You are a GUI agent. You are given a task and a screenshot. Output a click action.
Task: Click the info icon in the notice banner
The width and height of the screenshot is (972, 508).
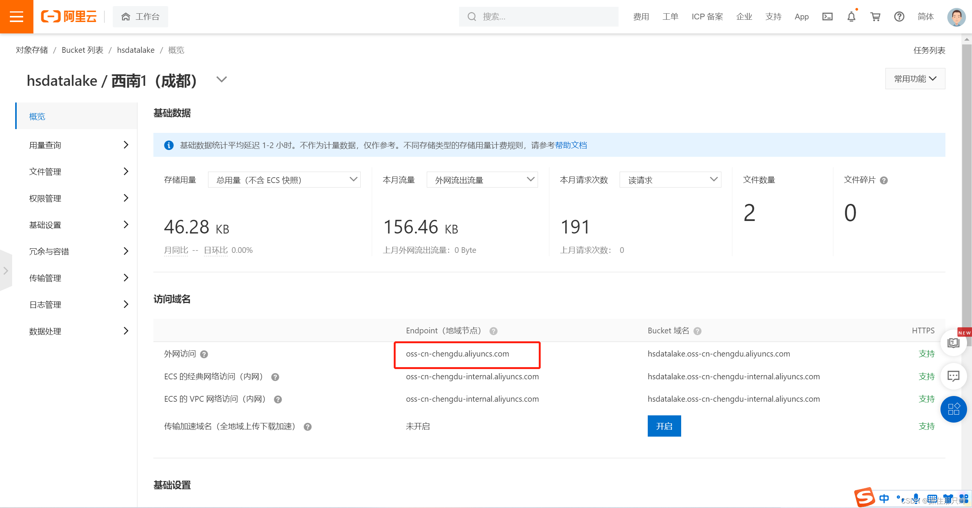click(x=169, y=145)
